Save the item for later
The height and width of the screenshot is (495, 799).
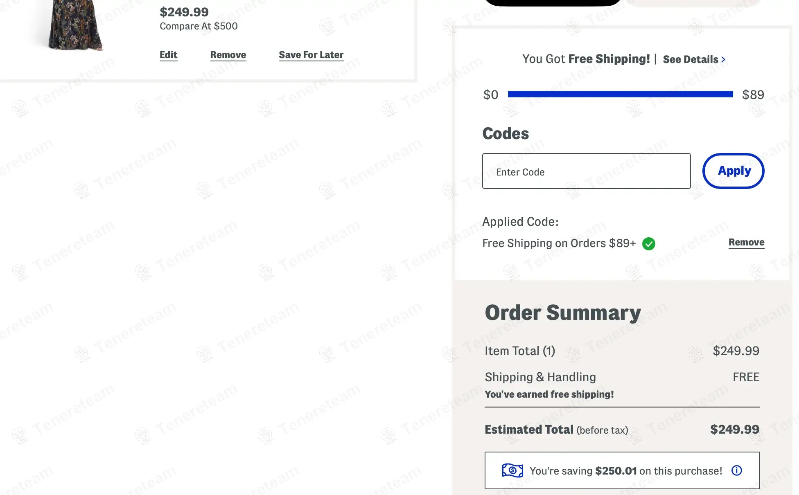[x=311, y=55]
